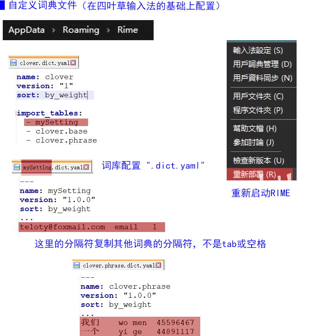Click the 'name: clover.phrase' line

pyautogui.click(x=126, y=286)
